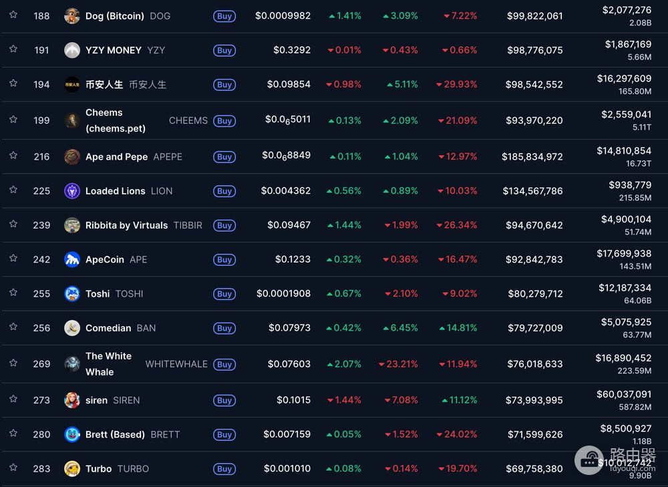Click the 币安人生 coin logo
This screenshot has width=668, height=487.
point(72,84)
